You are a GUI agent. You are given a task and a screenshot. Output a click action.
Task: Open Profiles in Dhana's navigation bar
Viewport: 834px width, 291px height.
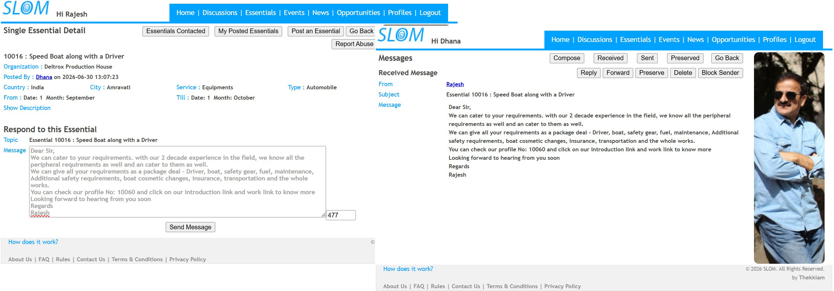tap(775, 39)
